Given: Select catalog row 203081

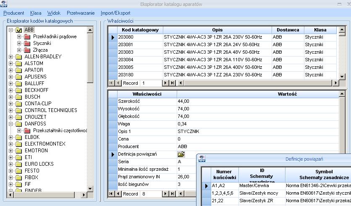Looking at the screenshot, I should 222,45.
